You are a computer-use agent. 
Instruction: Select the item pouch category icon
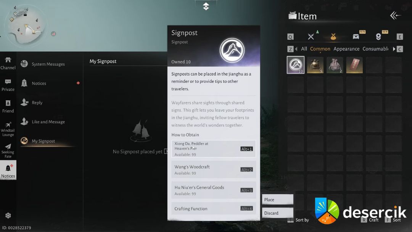click(333, 37)
